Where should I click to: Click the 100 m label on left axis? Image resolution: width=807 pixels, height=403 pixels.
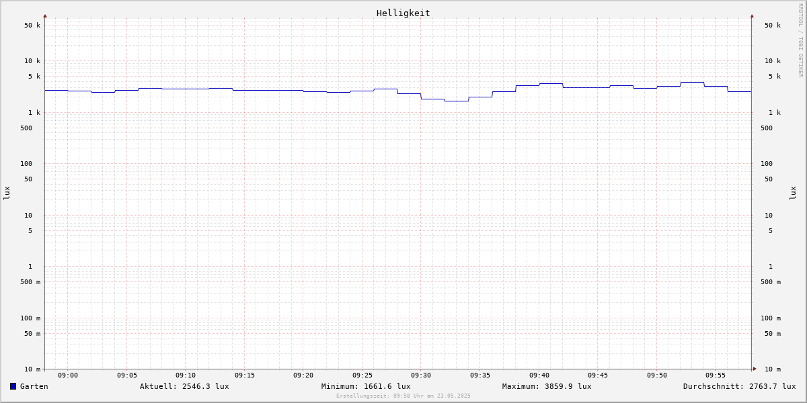(30, 318)
